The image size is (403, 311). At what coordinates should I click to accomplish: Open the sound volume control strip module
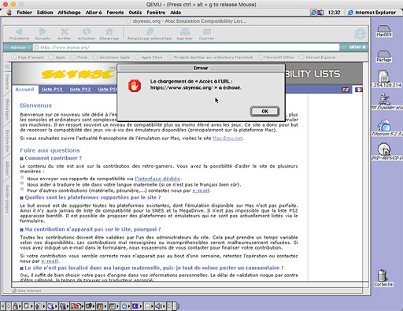tap(160, 306)
